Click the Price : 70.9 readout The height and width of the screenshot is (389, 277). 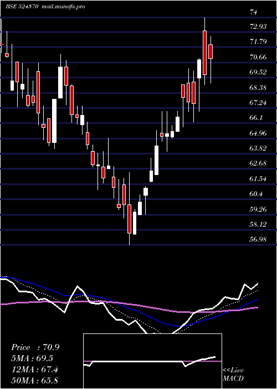click(35, 347)
